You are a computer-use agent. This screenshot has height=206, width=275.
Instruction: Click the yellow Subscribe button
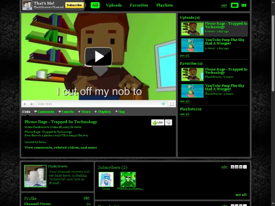(74, 5)
